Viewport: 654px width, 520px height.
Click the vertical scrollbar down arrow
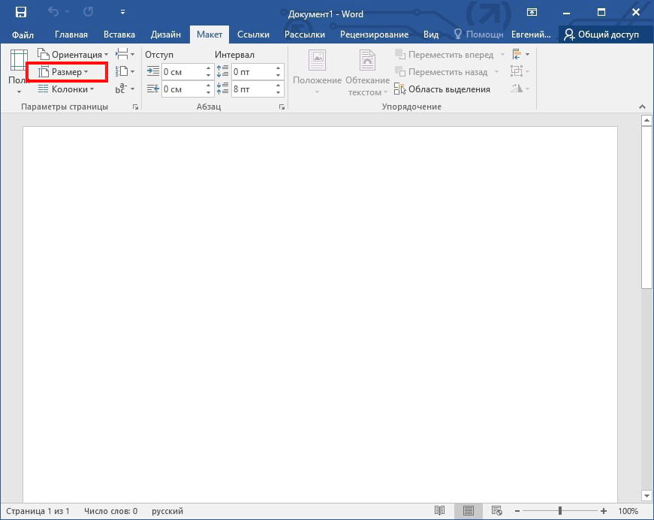click(646, 496)
